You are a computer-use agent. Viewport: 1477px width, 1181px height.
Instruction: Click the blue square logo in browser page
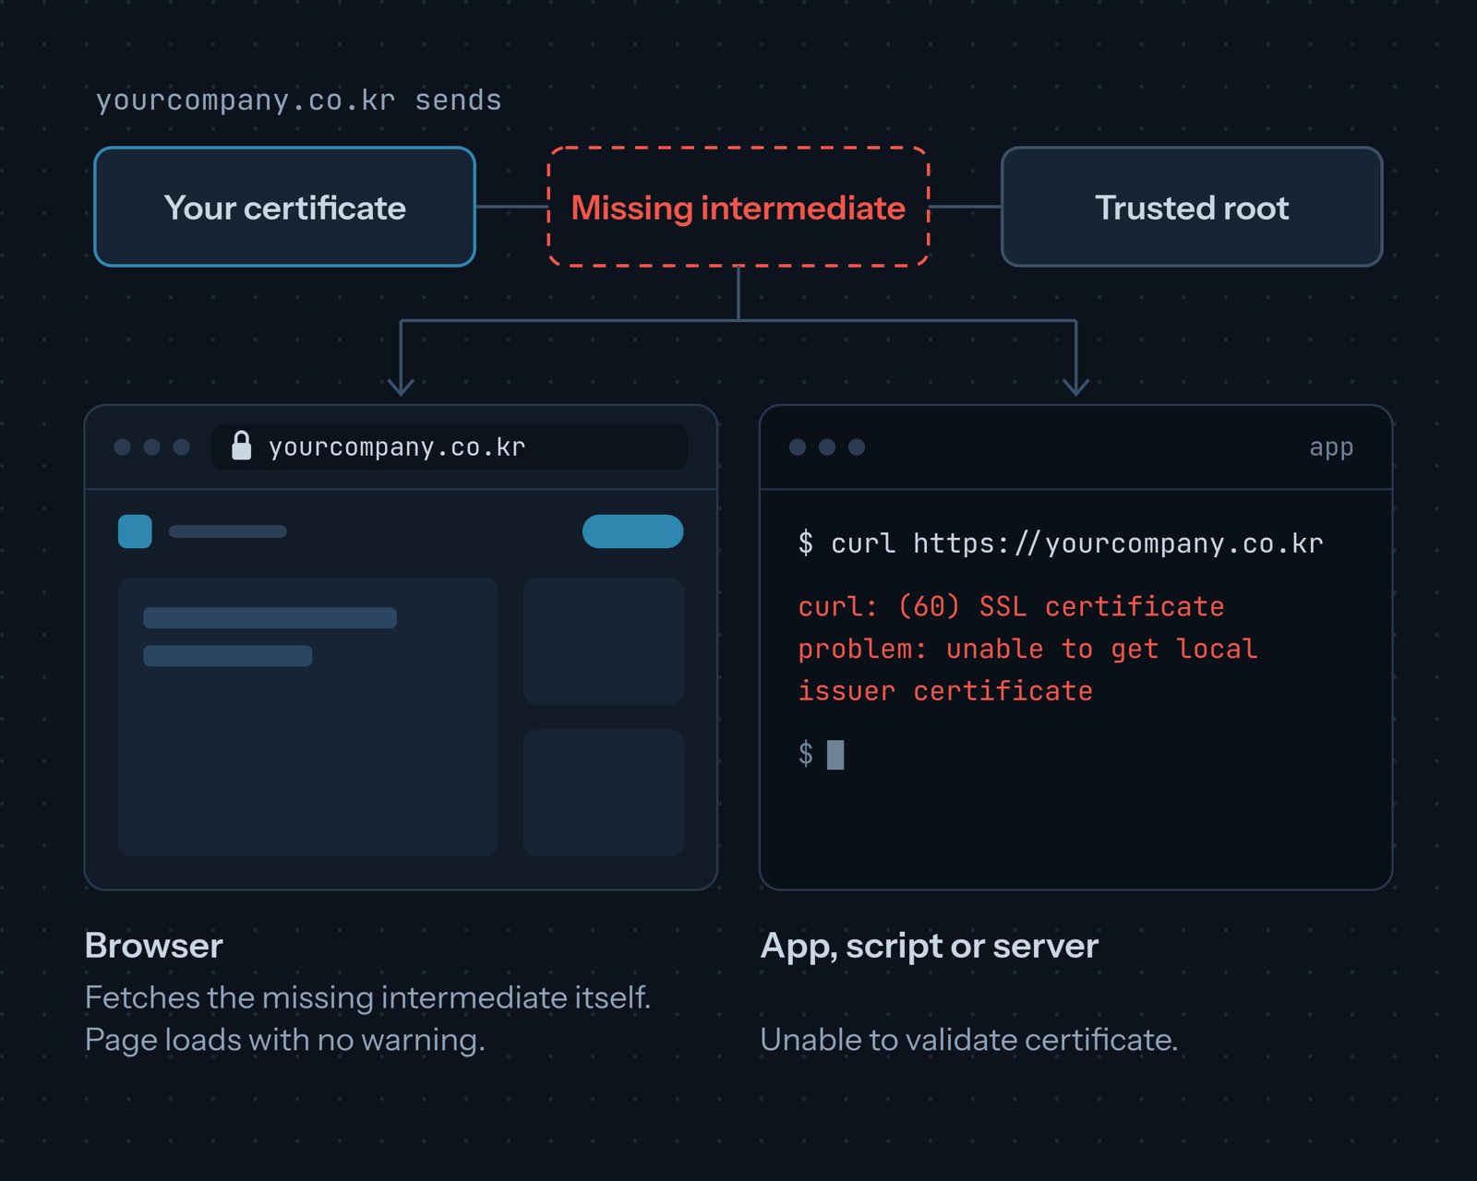click(135, 531)
